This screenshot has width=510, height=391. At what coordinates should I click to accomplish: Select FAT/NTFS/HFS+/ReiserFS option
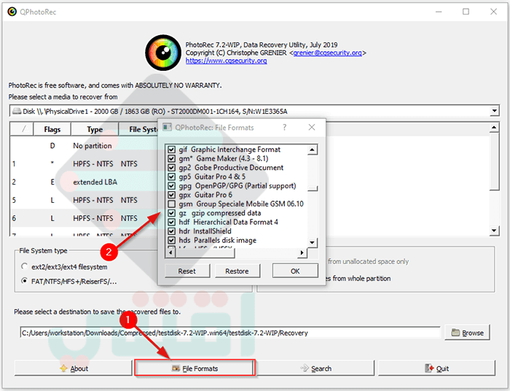pyautogui.click(x=24, y=281)
